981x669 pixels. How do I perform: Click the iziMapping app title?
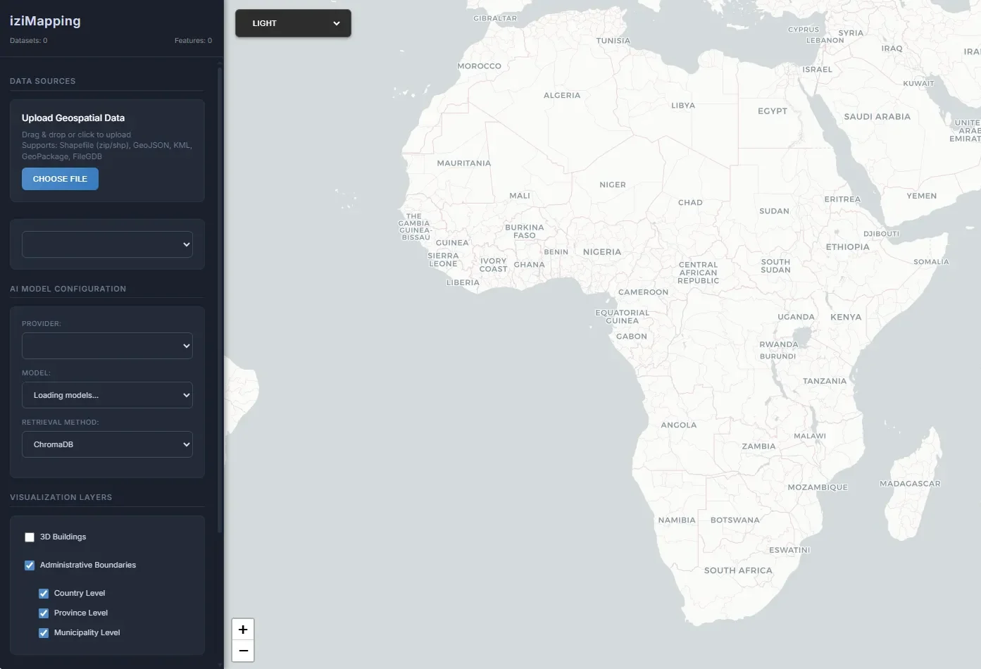click(x=45, y=21)
